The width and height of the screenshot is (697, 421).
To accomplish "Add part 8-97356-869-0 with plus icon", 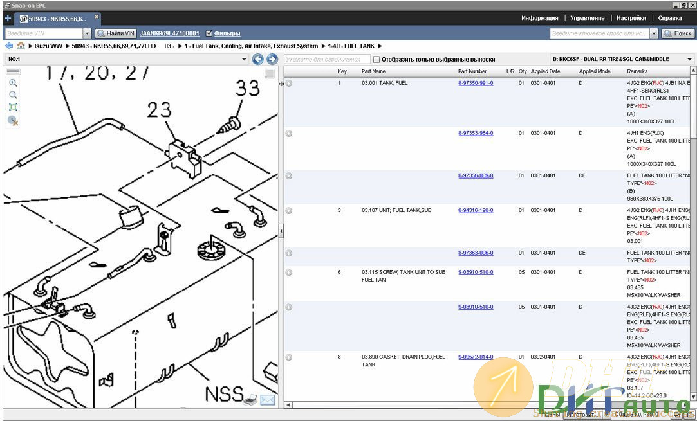I will coord(289,176).
